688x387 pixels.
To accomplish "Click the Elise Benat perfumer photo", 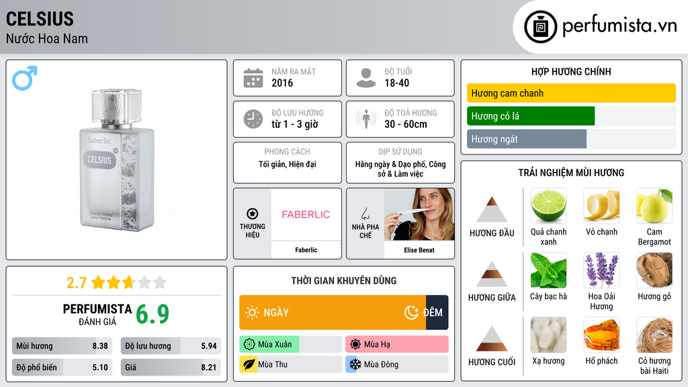I will click(x=419, y=214).
